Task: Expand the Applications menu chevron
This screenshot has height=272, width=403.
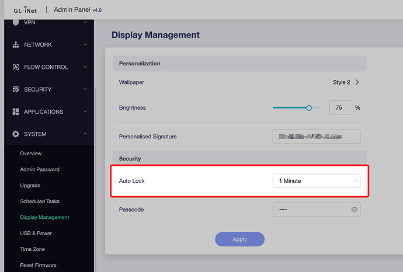Action: click(x=85, y=111)
